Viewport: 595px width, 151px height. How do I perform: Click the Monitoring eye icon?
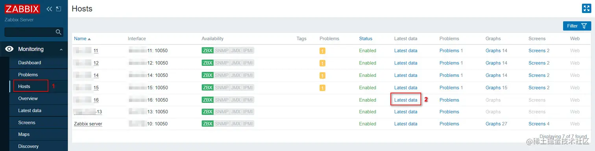(x=9, y=49)
